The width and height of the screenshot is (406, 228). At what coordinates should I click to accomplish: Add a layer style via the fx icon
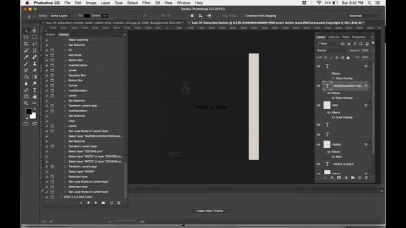point(332,177)
